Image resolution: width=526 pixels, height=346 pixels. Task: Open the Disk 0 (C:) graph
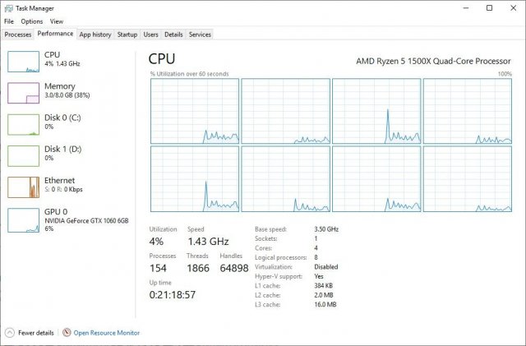[x=23, y=124]
